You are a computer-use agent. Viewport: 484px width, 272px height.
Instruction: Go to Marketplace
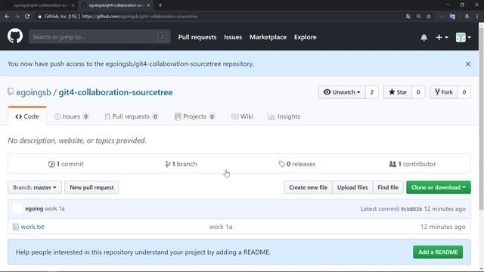click(x=268, y=37)
